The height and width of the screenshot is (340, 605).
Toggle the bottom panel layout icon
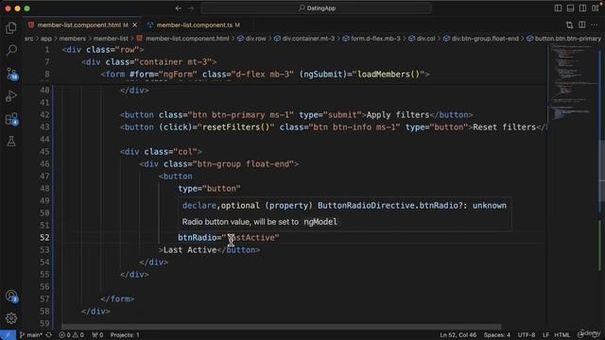[570, 8]
